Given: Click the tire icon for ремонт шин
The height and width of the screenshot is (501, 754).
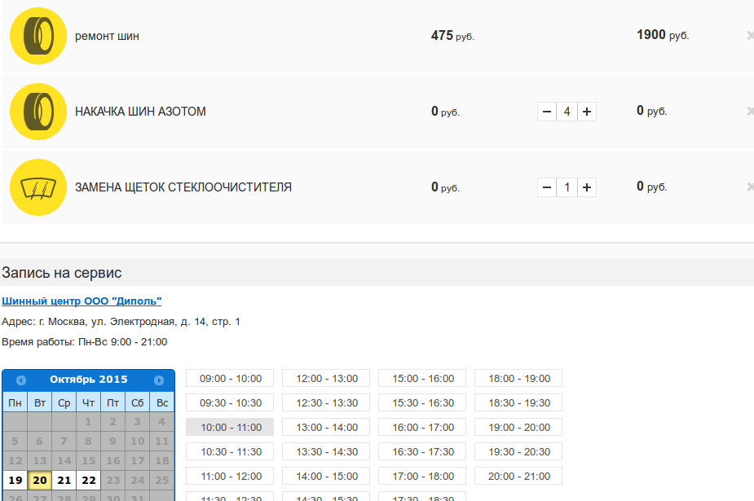Looking at the screenshot, I should point(38,36).
